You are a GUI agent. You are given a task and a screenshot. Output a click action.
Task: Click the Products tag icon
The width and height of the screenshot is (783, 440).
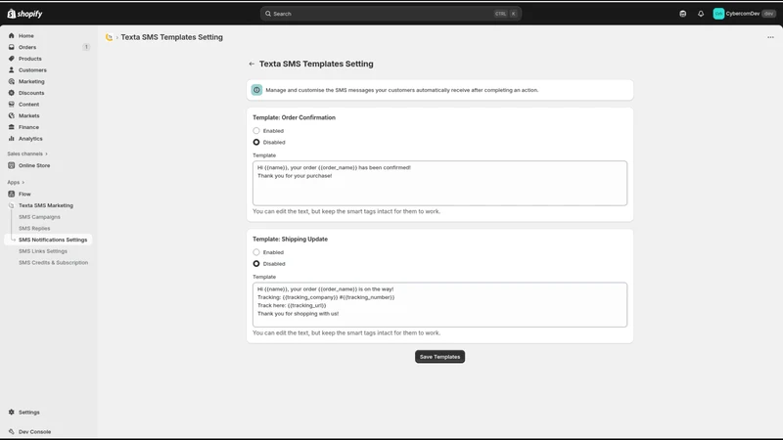(x=12, y=59)
